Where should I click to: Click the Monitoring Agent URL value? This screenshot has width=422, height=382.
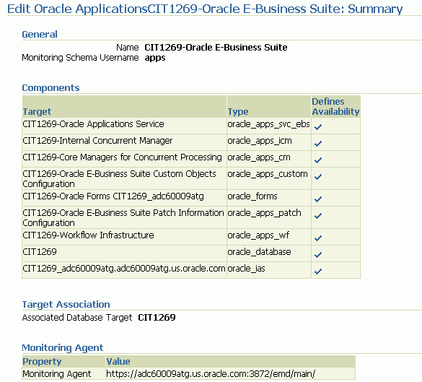tap(211, 374)
